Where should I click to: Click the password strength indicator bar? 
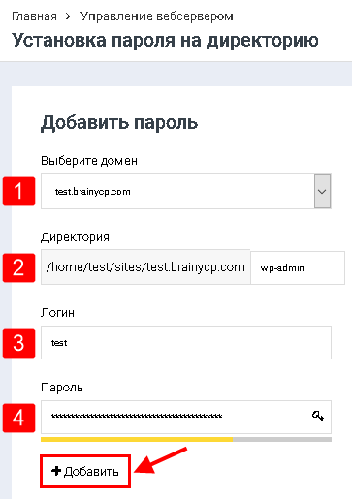point(186,439)
